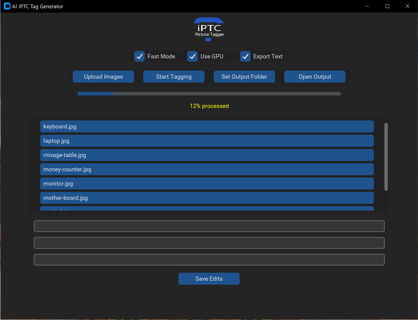The image size is (418, 320).
Task: Open the output folder
Action: click(315, 77)
